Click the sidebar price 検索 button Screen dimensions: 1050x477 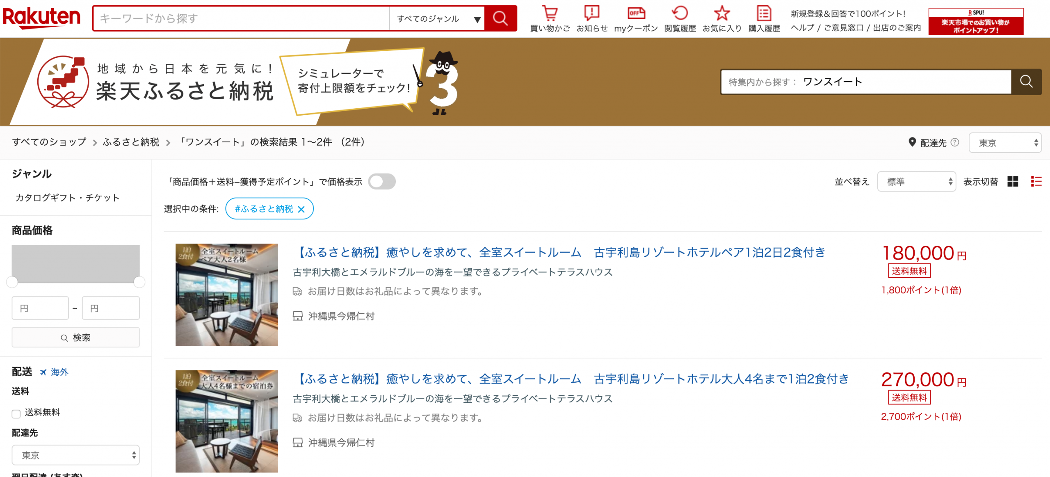(75, 337)
